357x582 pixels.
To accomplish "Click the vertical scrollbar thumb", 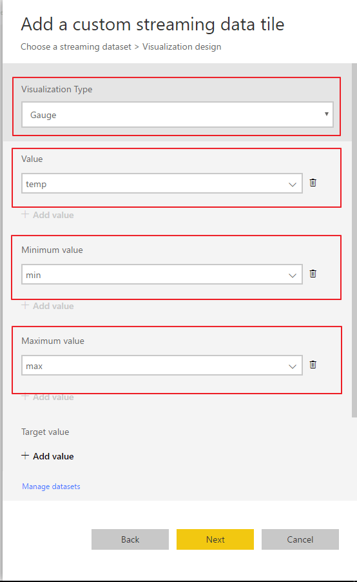I will (354, 241).
